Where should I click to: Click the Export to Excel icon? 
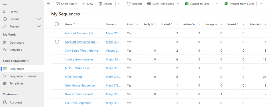coord(187,4)
